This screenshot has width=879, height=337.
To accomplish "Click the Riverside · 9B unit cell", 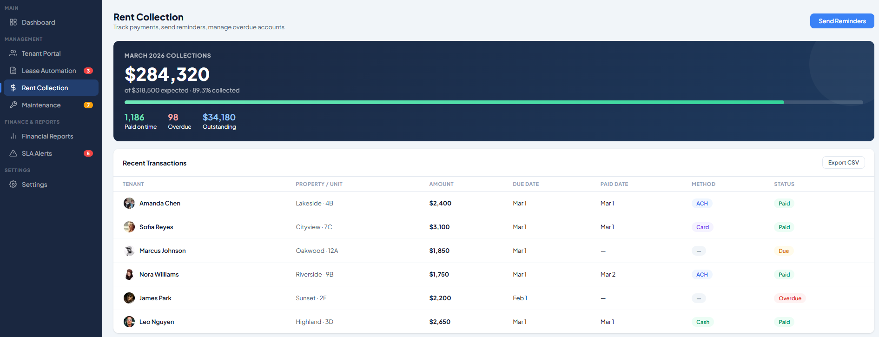I will click(x=315, y=274).
